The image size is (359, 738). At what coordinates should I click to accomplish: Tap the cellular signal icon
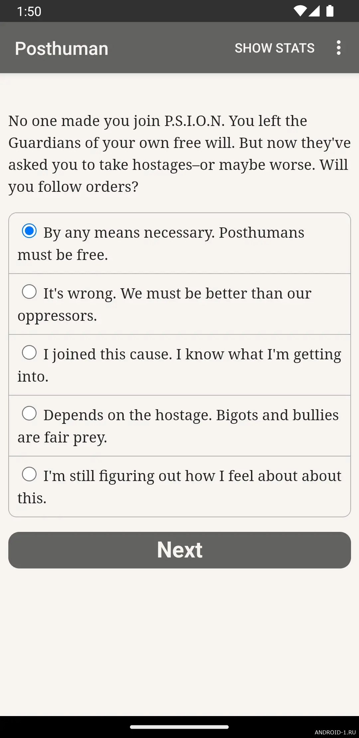point(314,11)
